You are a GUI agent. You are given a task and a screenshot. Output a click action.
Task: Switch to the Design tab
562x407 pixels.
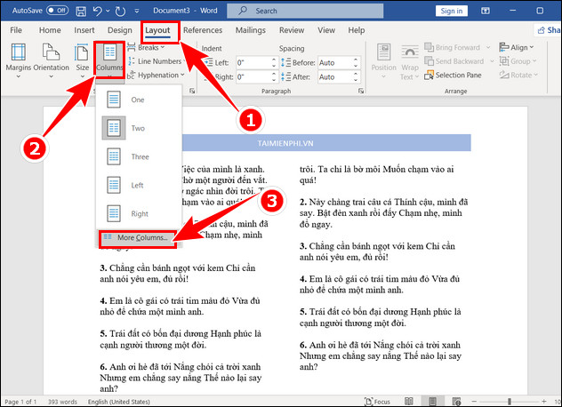[120, 30]
